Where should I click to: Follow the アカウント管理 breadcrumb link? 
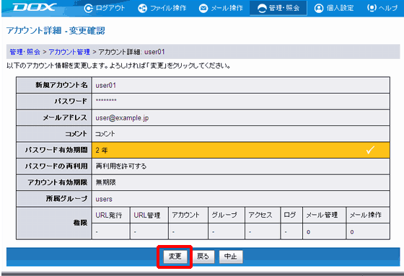[69, 52]
